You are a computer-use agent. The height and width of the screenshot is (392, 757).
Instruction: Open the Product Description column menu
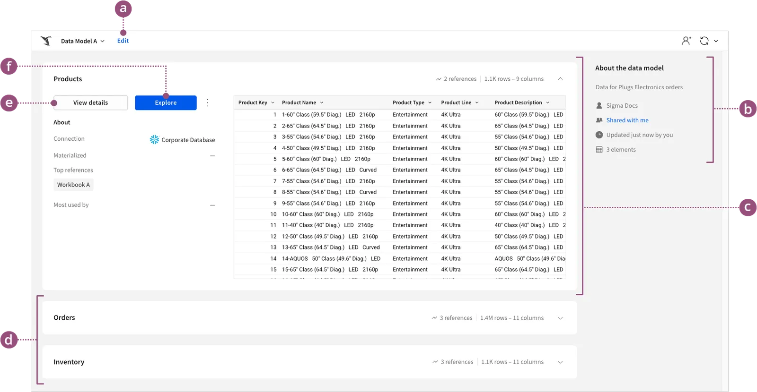coord(548,102)
